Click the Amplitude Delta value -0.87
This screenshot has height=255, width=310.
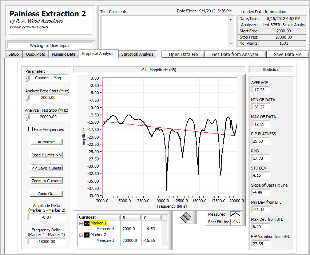[47, 217]
